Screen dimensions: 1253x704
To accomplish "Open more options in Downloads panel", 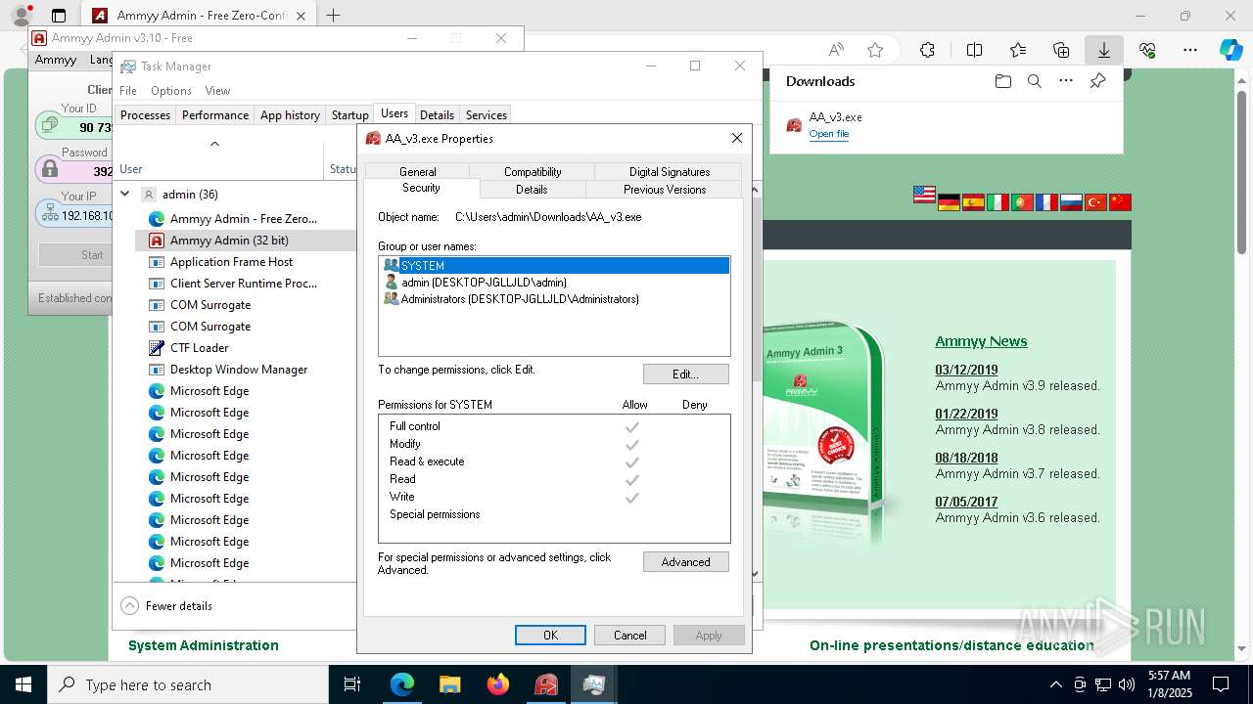I will tap(1066, 81).
